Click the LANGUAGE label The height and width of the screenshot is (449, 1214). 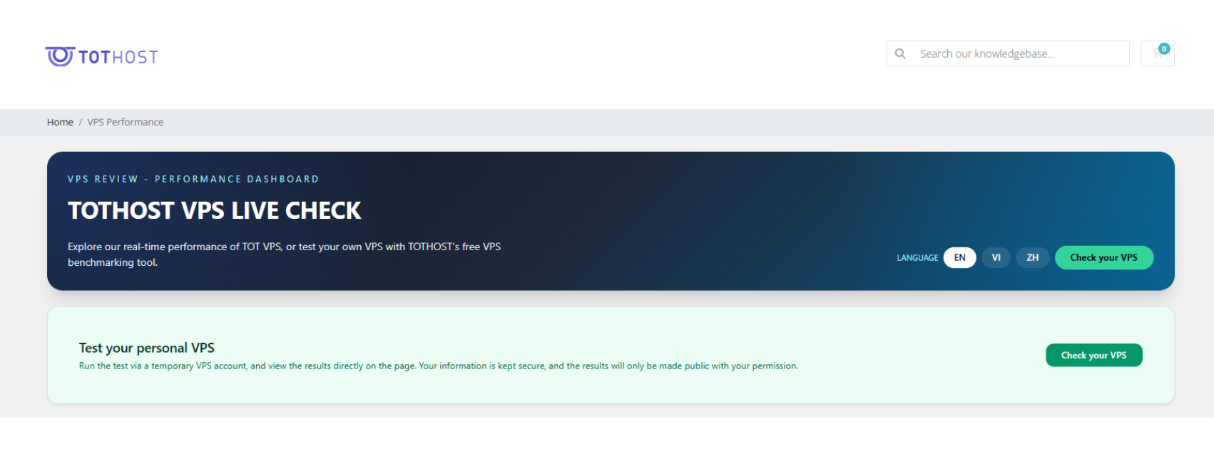[917, 258]
